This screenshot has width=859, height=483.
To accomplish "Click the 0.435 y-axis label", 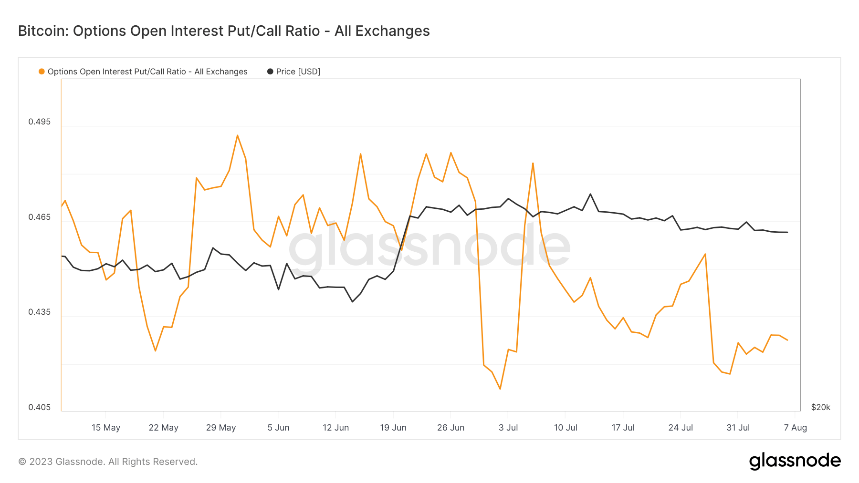I will pyautogui.click(x=39, y=312).
